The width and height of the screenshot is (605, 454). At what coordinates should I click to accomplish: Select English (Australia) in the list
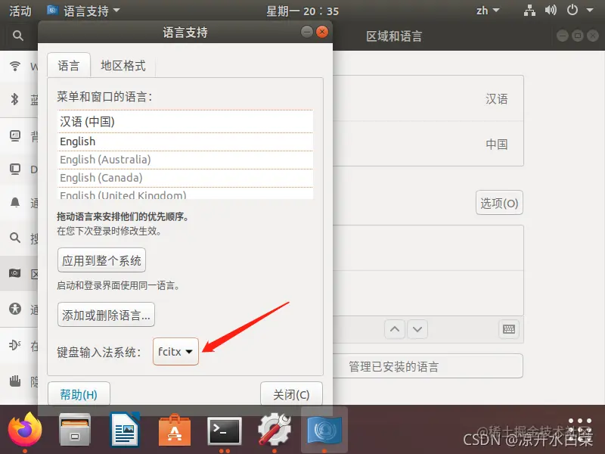coord(185,160)
